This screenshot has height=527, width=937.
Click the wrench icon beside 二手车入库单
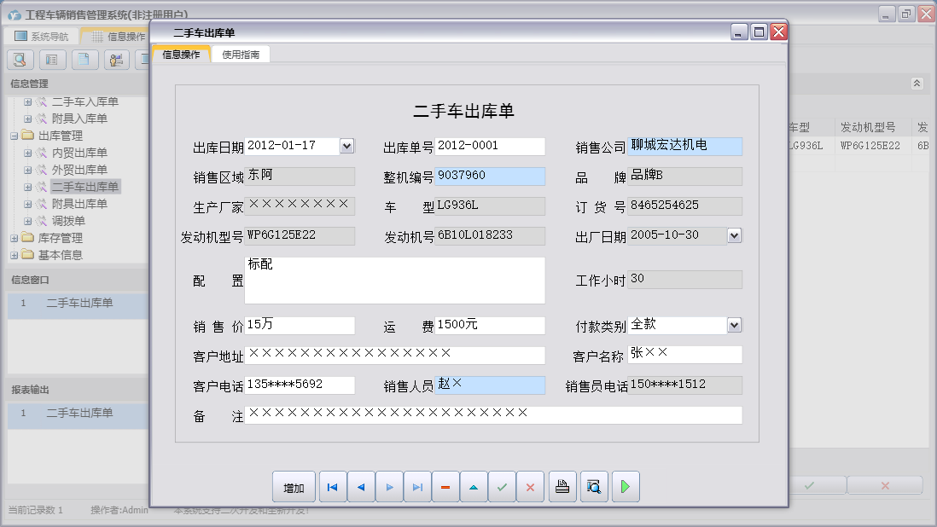point(41,102)
